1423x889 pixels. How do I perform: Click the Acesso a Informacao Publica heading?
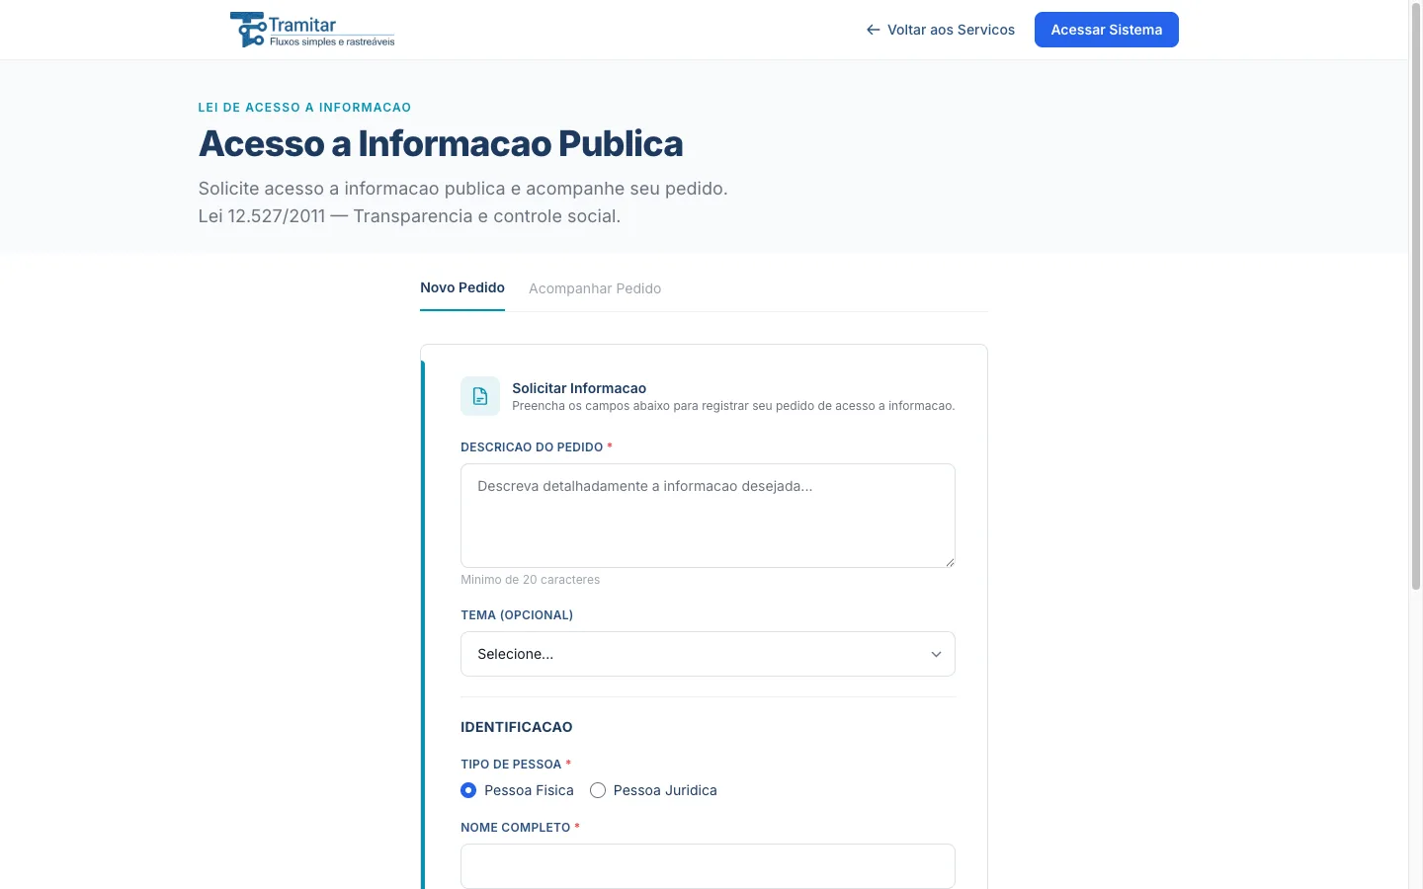point(441,143)
